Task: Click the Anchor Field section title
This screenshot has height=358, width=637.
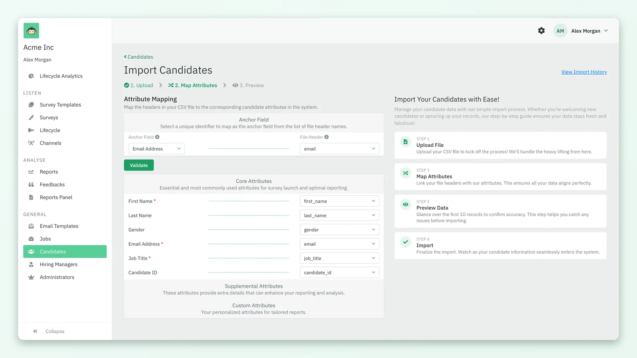Action: click(254, 119)
